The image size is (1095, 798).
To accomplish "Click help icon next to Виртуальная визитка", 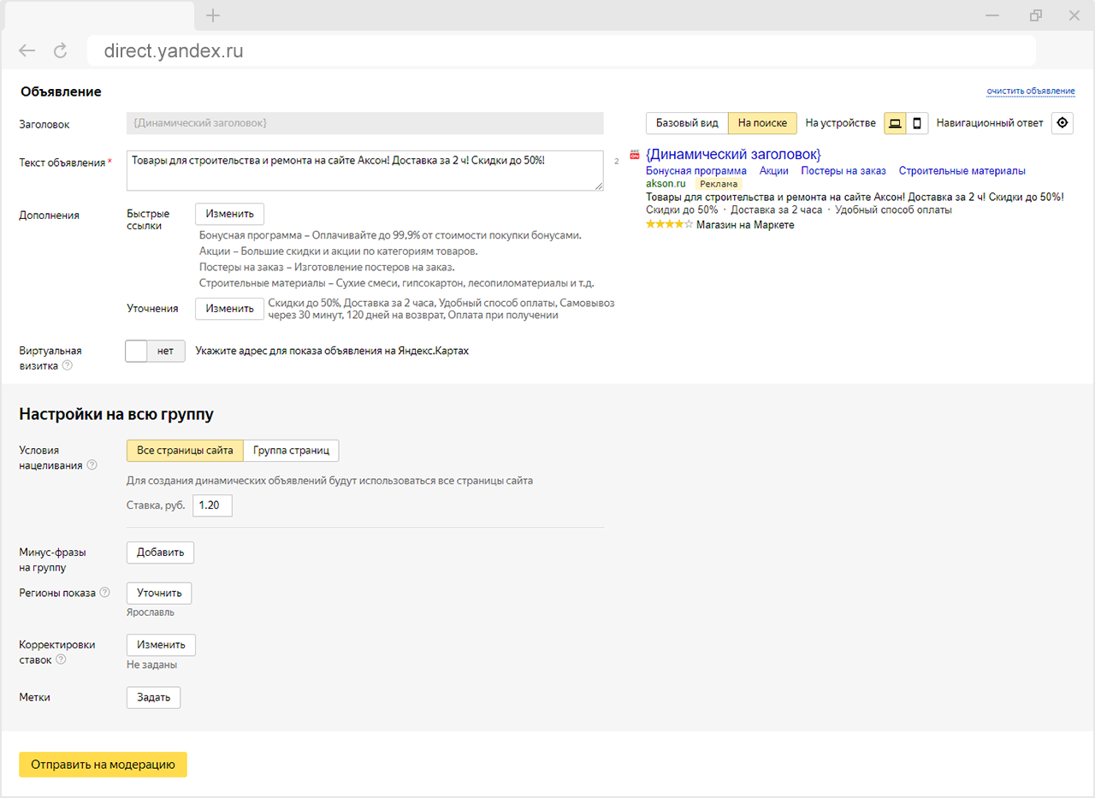I will click(68, 366).
